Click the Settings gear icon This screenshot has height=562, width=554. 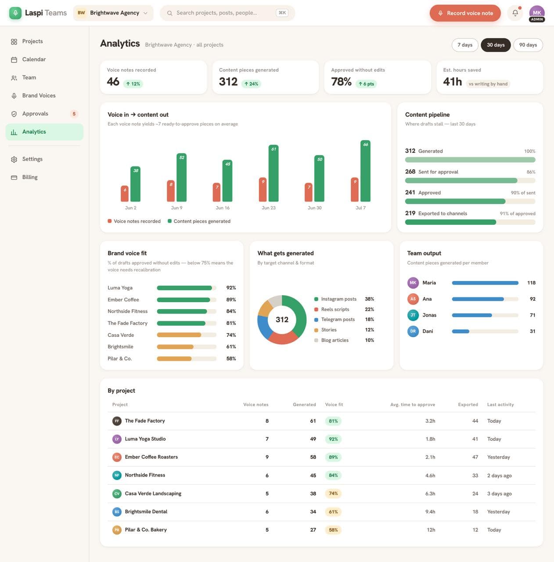click(x=14, y=159)
